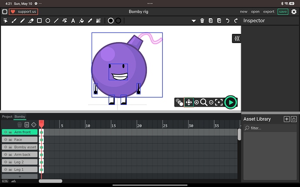Play the animation preview
This screenshot has height=187, width=300.
pos(230,102)
